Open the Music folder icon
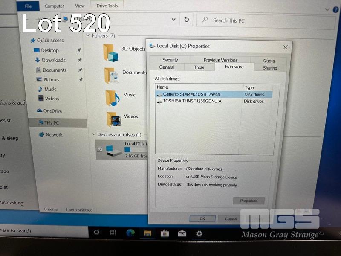The height and width of the screenshot is (256, 341). 113,98
